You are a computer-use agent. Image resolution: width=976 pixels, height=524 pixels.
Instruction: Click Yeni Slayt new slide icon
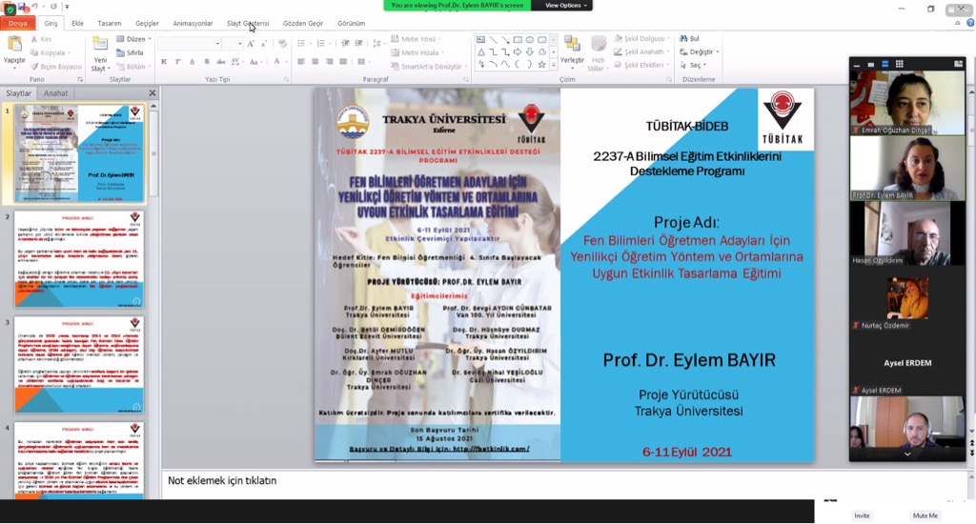point(100,45)
